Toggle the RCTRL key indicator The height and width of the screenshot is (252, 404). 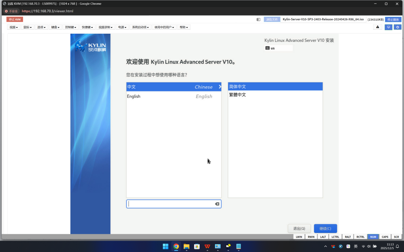click(360, 237)
